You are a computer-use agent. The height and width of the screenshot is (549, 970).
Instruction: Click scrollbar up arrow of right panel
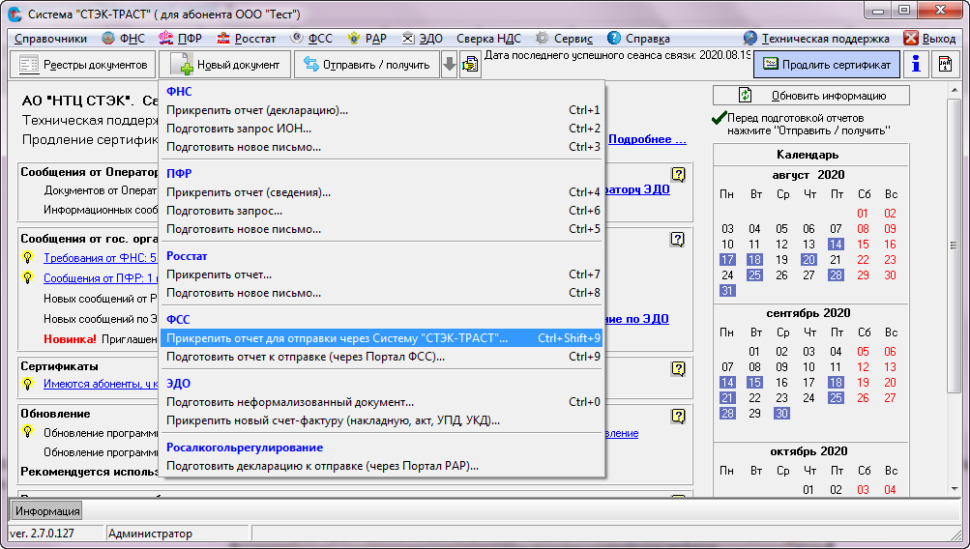(x=954, y=90)
